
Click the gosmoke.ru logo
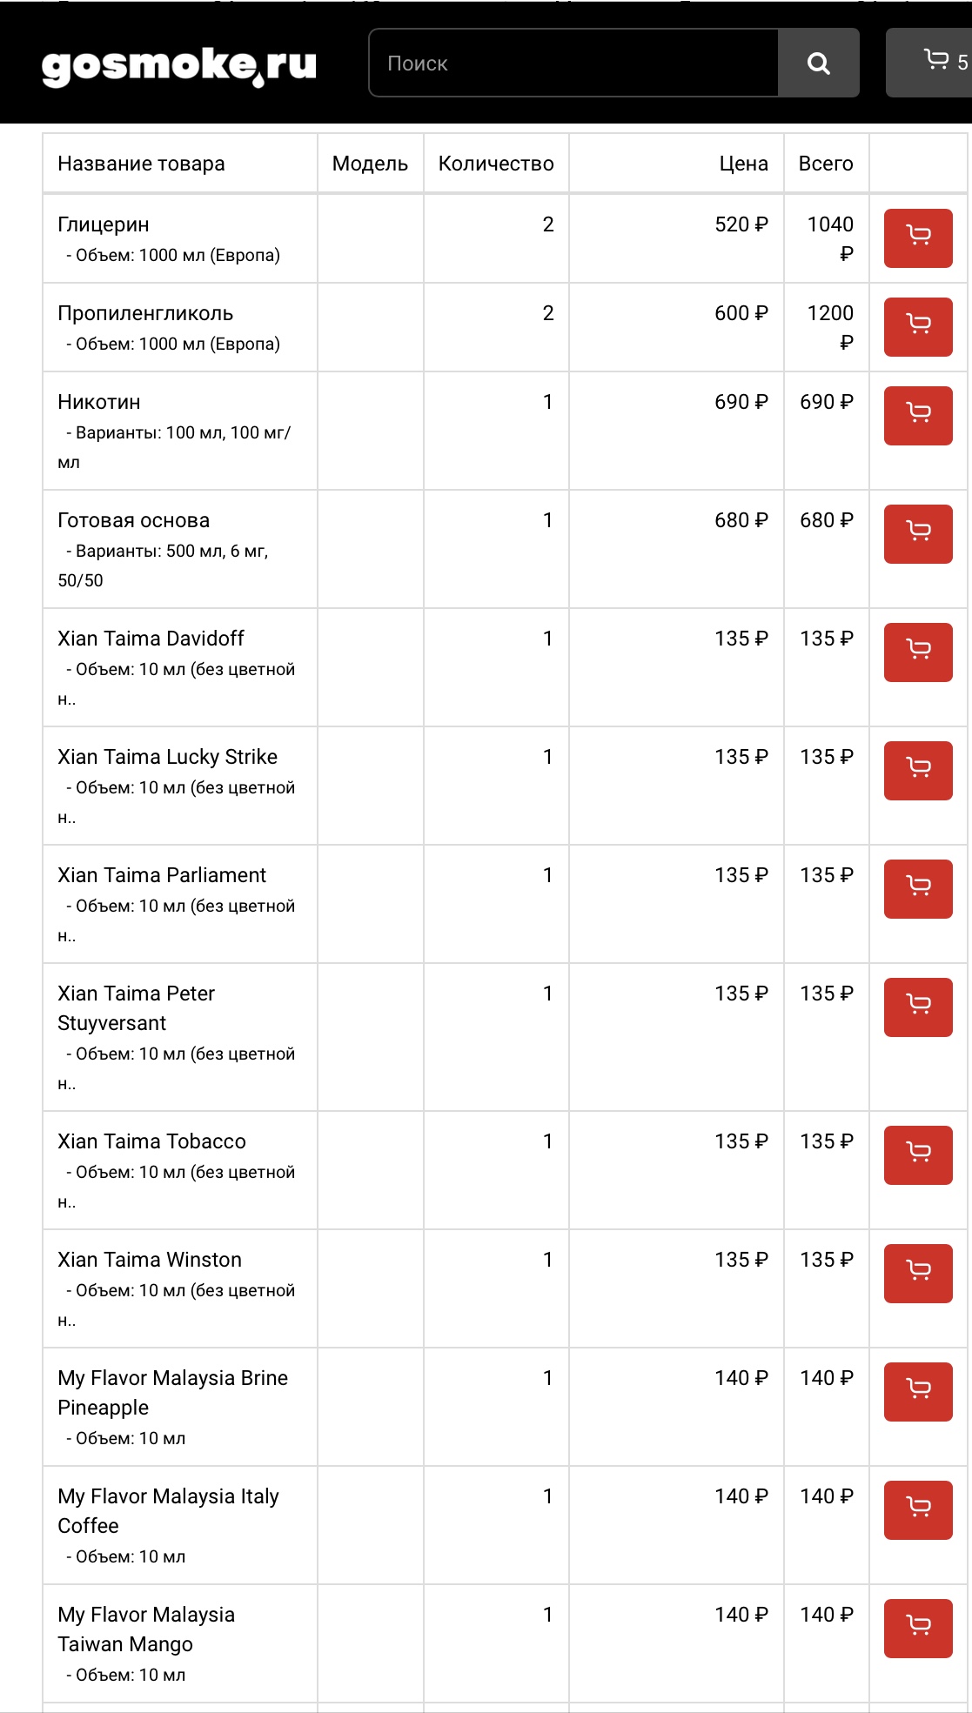179,66
